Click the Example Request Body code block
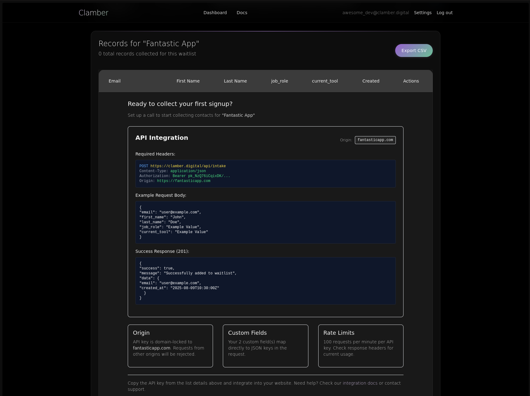The width and height of the screenshot is (530, 396). (x=265, y=222)
